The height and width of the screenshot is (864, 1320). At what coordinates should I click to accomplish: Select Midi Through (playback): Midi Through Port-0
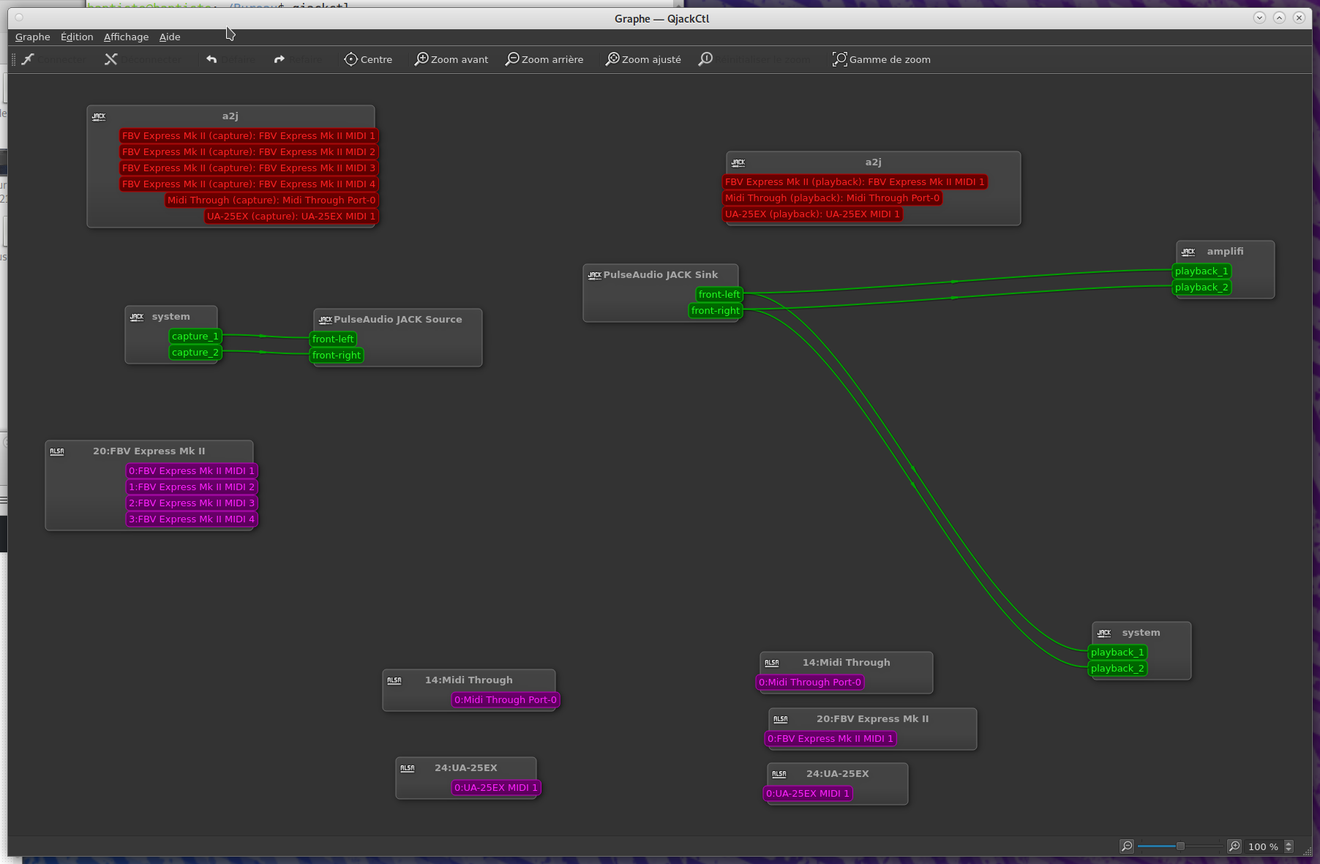tap(833, 198)
